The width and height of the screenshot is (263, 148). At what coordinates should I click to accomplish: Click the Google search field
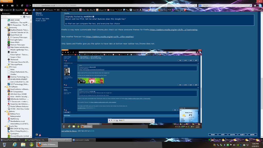(226, 6)
